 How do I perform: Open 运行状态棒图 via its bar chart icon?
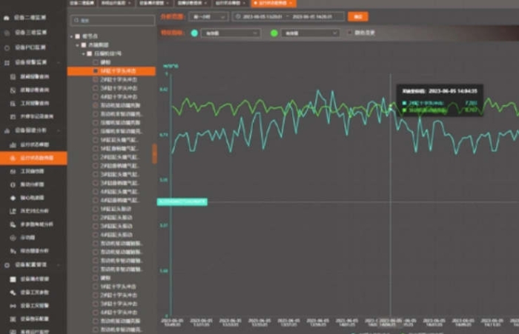click(13, 144)
